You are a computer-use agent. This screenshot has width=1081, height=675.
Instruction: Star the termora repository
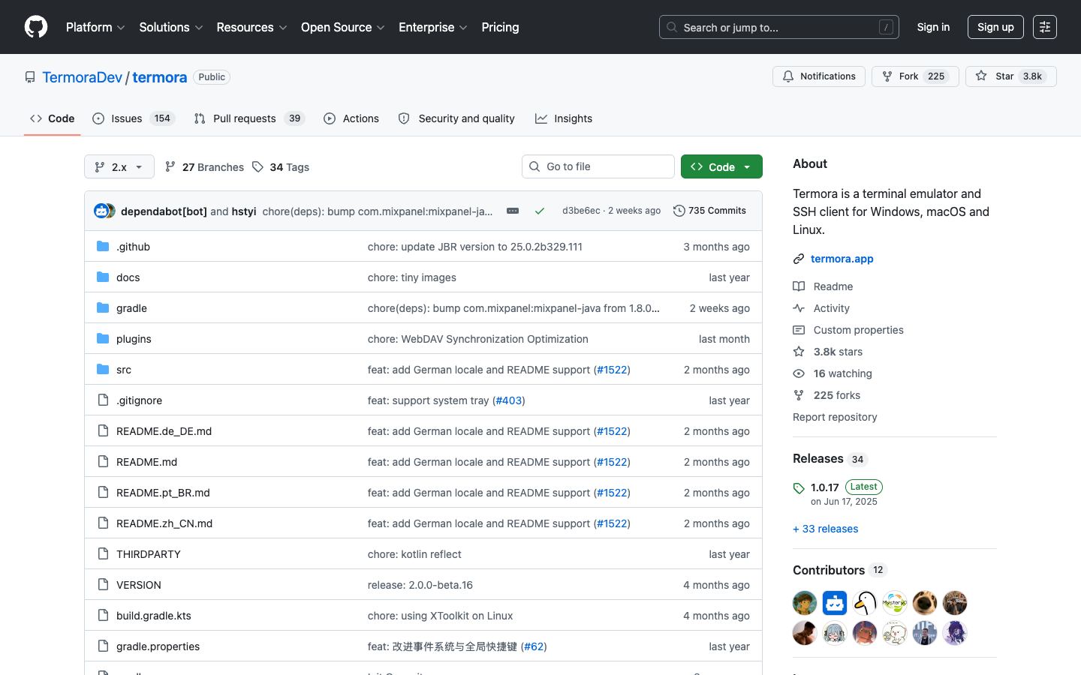click(x=1010, y=76)
